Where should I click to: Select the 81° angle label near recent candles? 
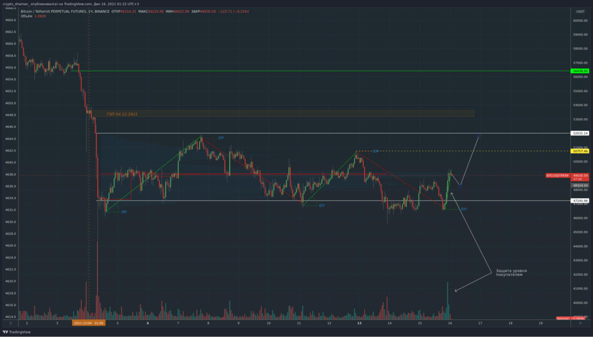[x=463, y=208]
